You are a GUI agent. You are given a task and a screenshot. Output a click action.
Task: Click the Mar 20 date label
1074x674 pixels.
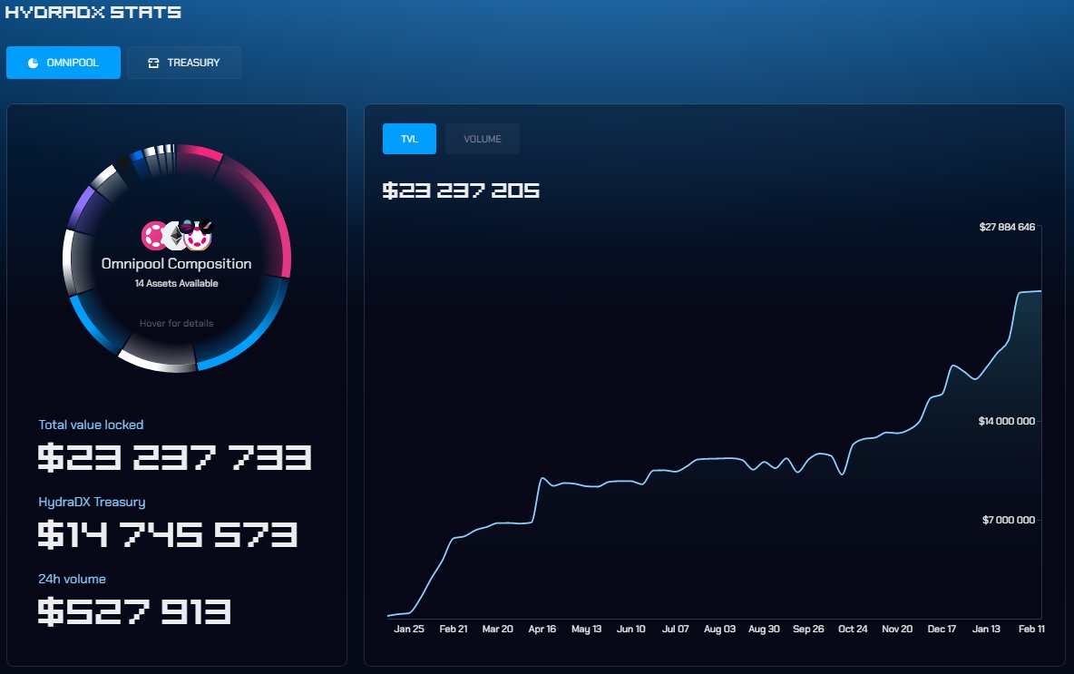(x=497, y=629)
